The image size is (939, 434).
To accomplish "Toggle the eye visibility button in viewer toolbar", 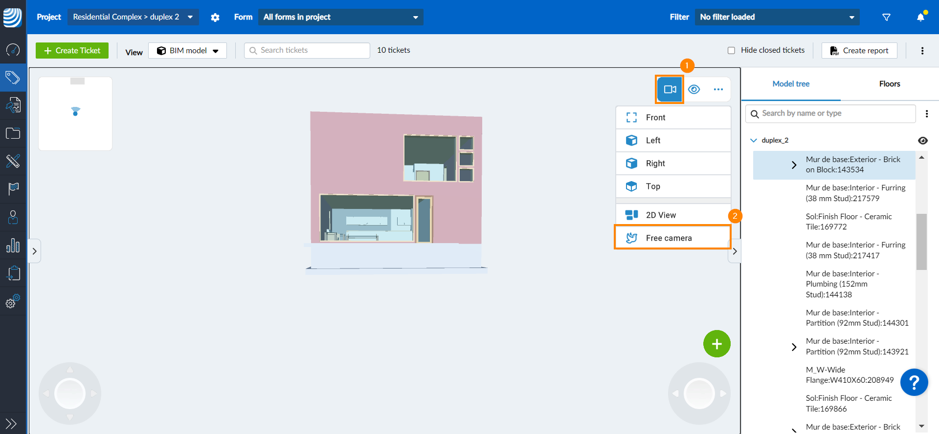I will coord(693,89).
